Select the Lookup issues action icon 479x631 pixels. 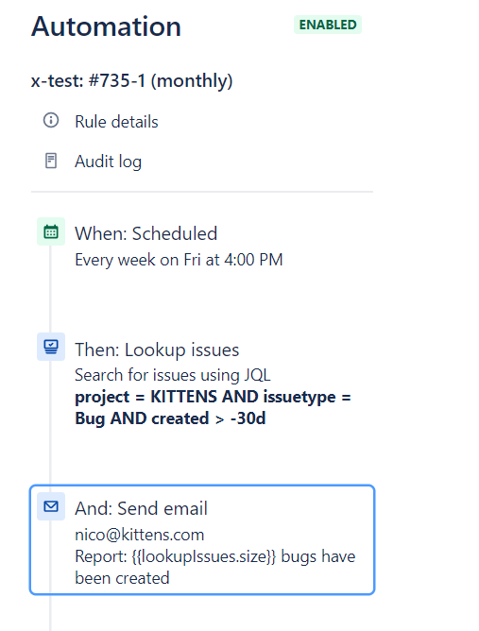pyautogui.click(x=51, y=347)
